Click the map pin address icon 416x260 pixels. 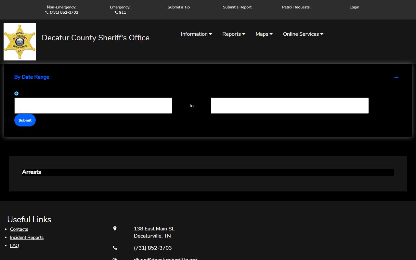(115, 229)
